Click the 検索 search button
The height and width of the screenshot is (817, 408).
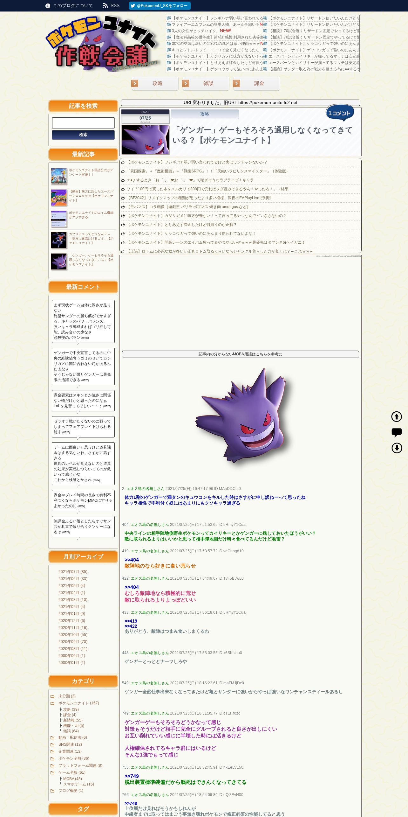coord(83,135)
